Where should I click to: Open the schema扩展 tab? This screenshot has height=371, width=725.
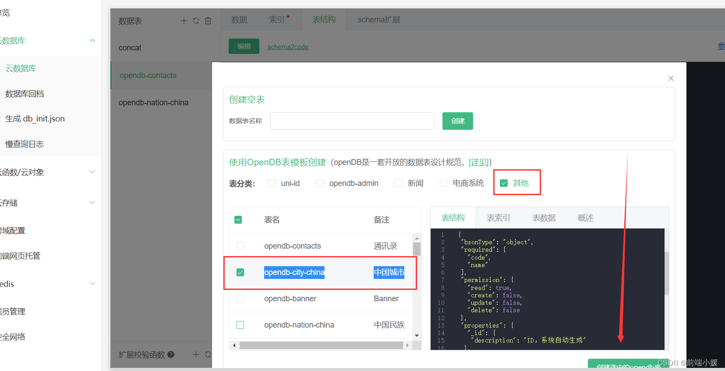tap(379, 20)
